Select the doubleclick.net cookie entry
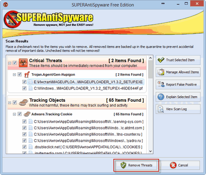The width and height of the screenshot is (206, 175). click(x=88, y=147)
